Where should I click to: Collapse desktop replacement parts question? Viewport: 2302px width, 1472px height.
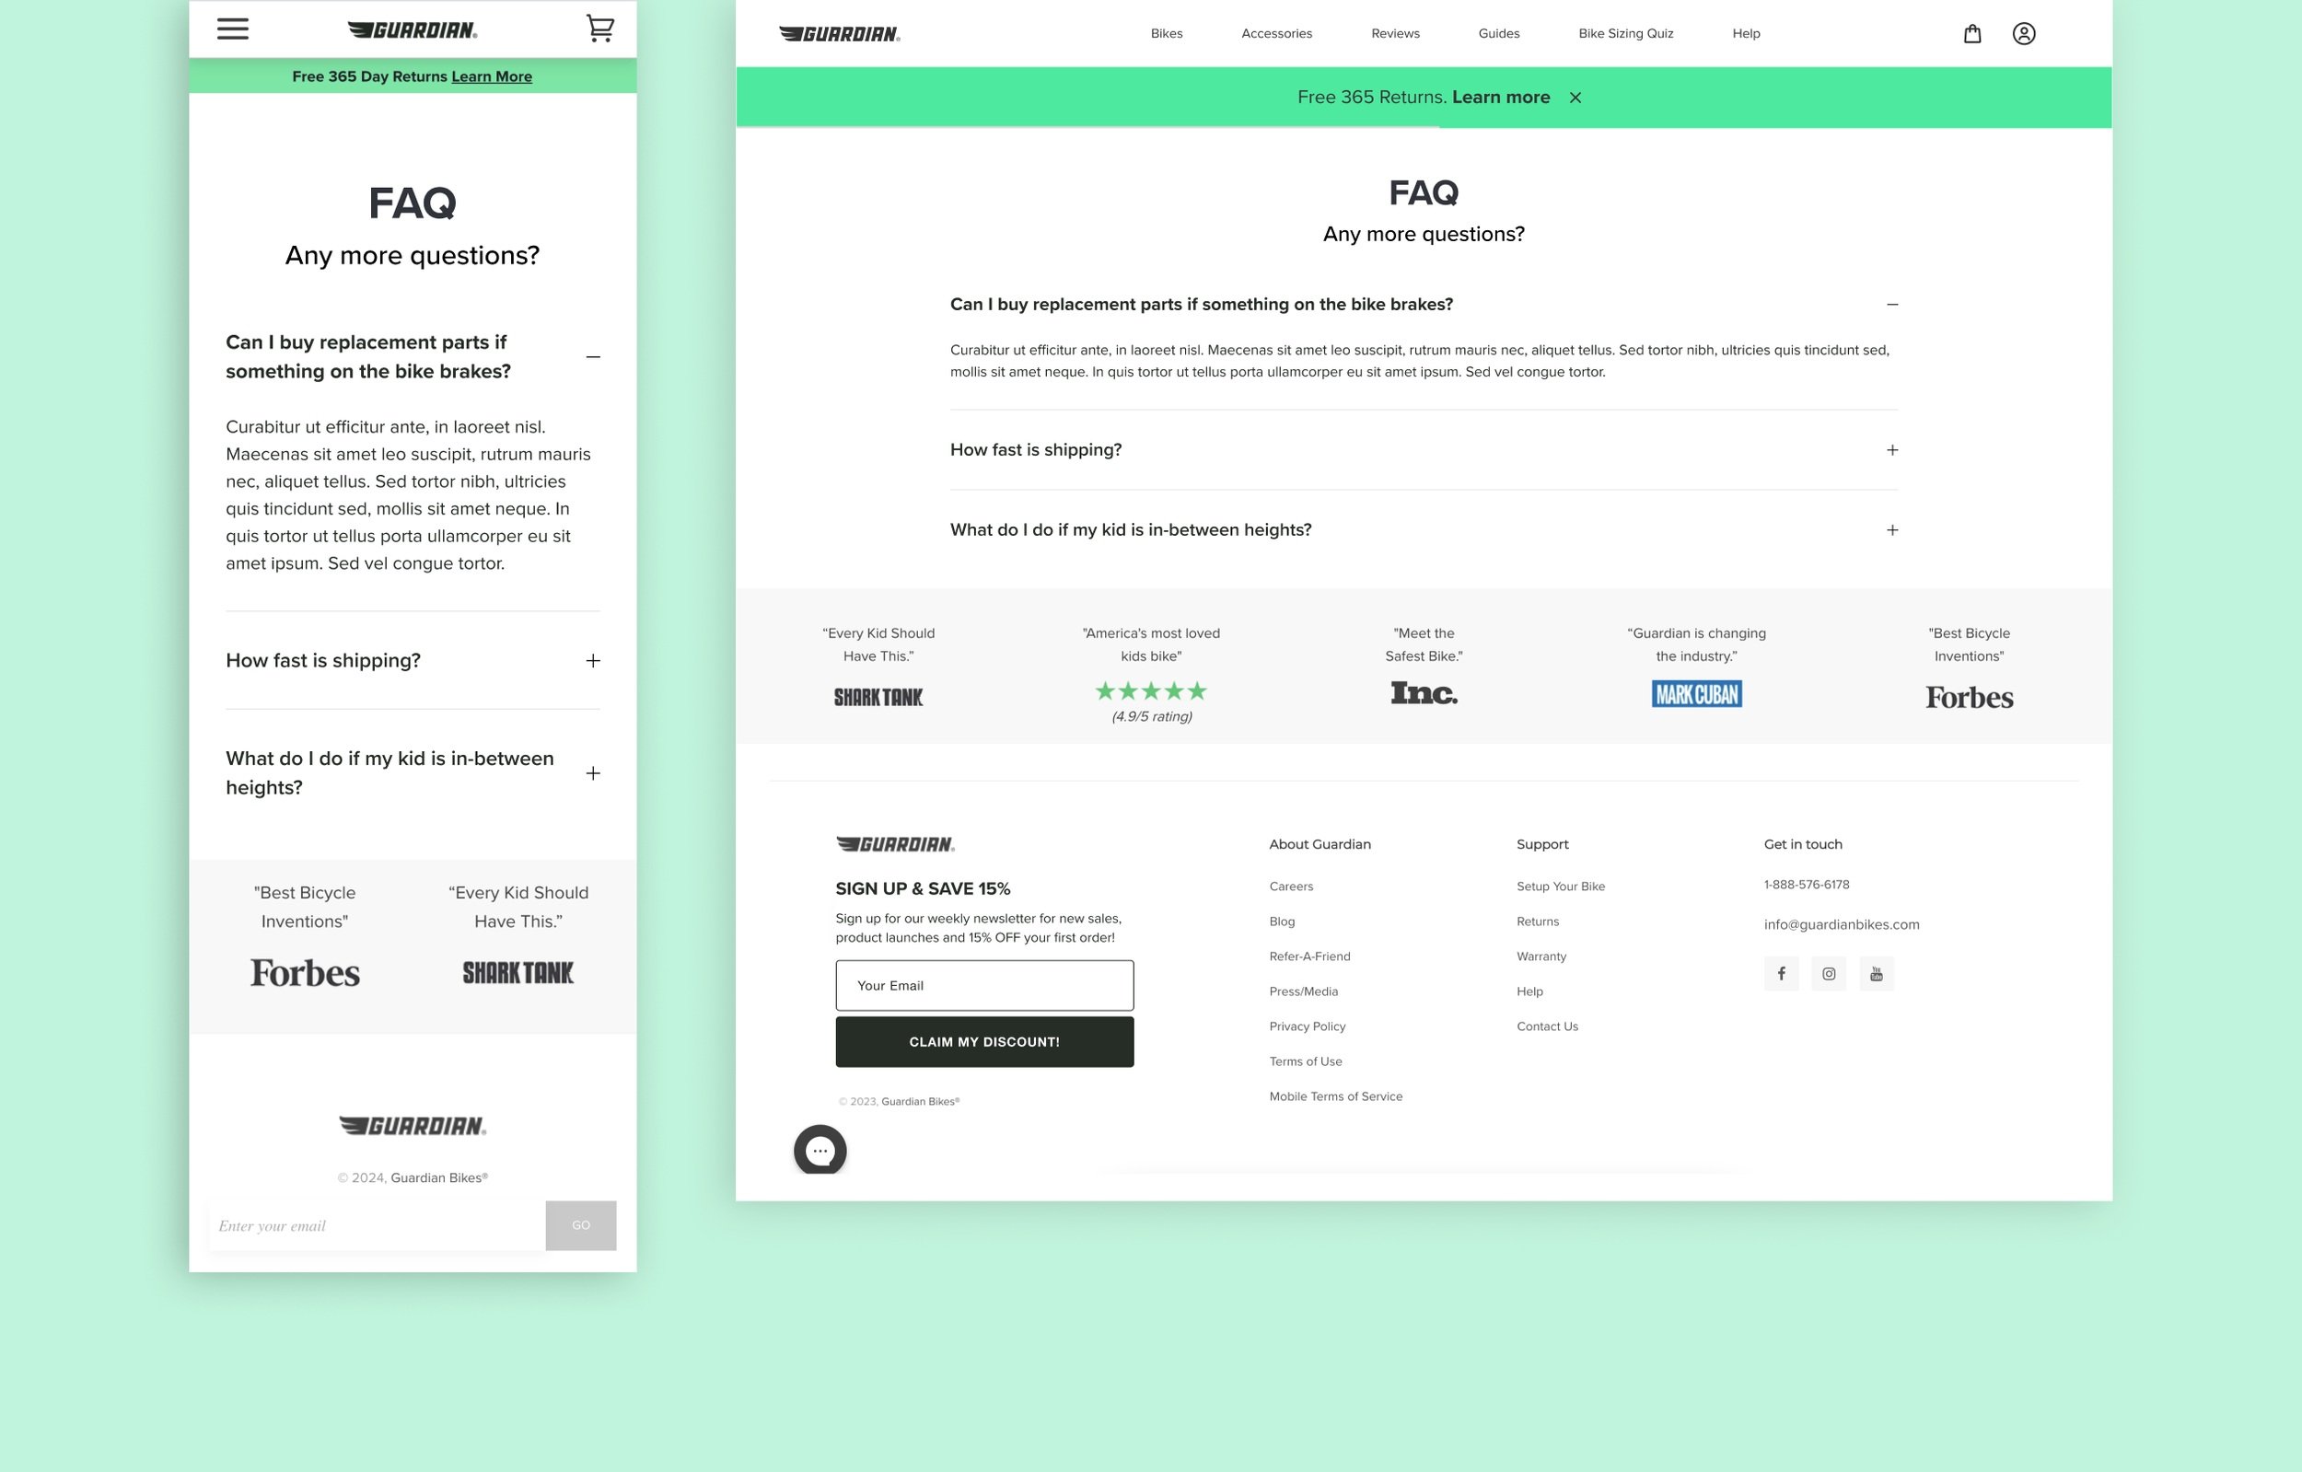[1892, 304]
